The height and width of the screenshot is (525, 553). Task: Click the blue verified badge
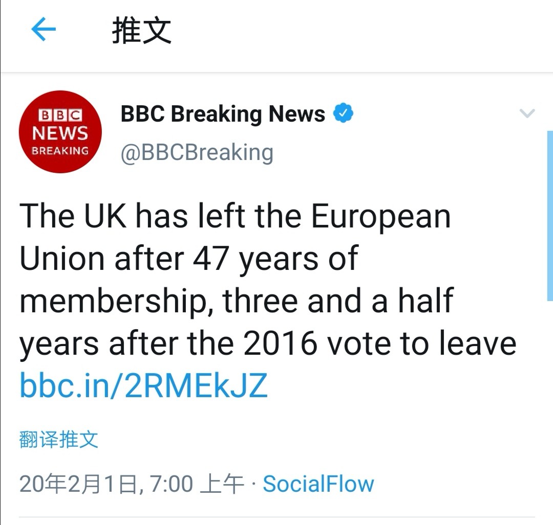tap(344, 113)
